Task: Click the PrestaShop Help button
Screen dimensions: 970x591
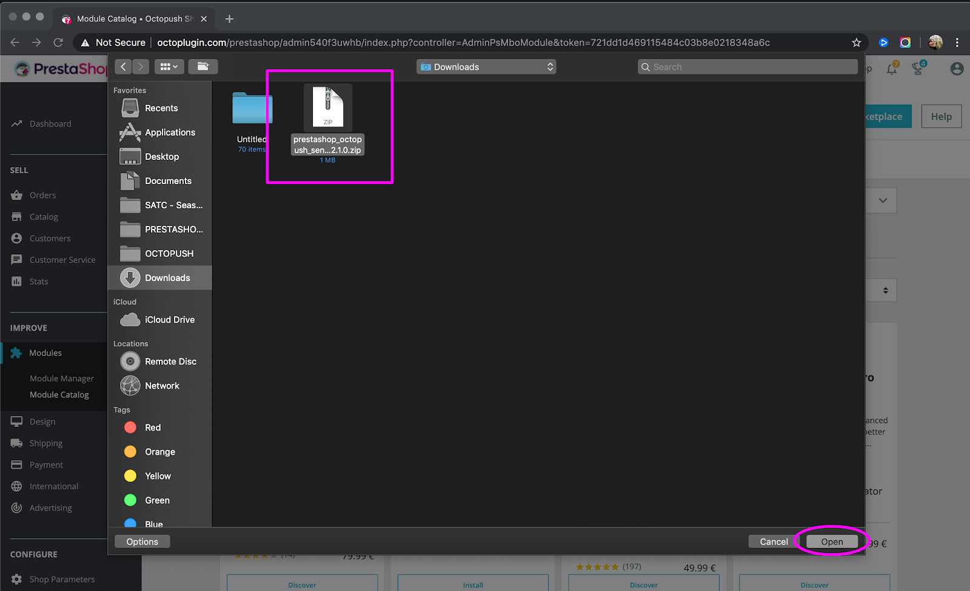Action: (x=942, y=116)
